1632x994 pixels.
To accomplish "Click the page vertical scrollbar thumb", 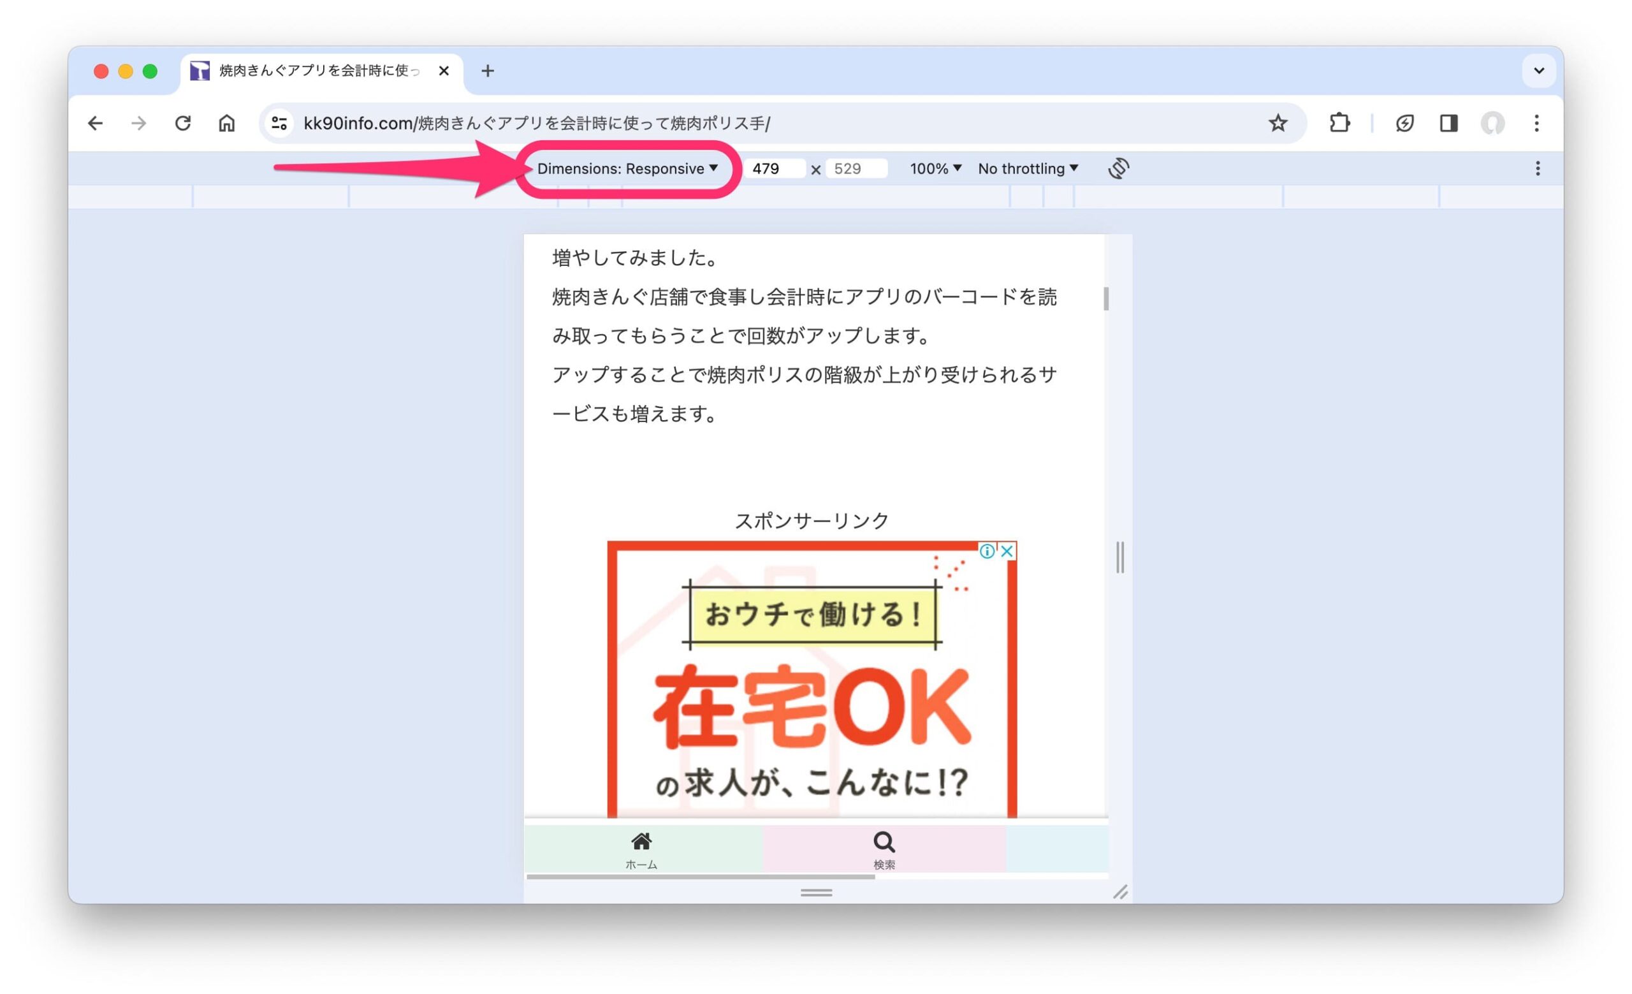I will (x=1106, y=298).
